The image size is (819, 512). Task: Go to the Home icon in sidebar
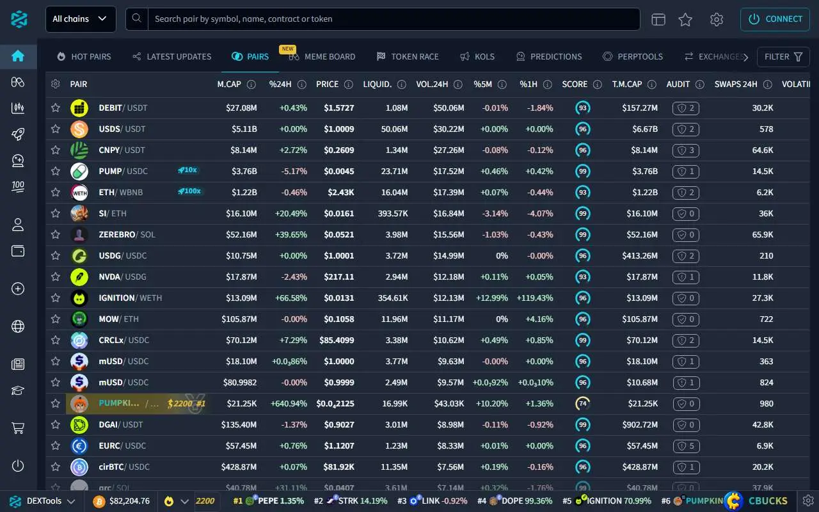click(18, 56)
